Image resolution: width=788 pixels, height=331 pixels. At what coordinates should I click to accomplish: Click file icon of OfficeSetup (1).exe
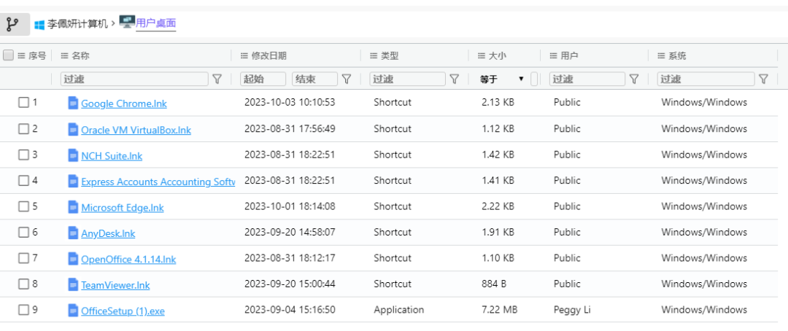(74, 311)
